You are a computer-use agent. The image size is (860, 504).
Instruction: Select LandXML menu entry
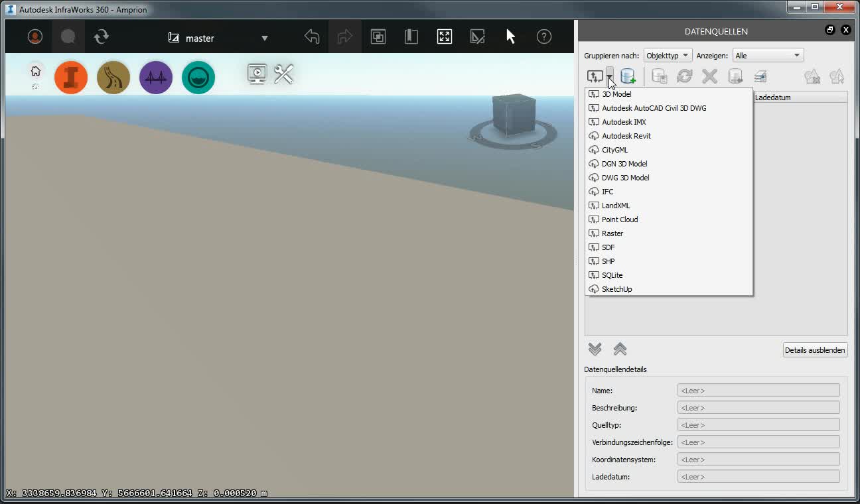click(669, 206)
